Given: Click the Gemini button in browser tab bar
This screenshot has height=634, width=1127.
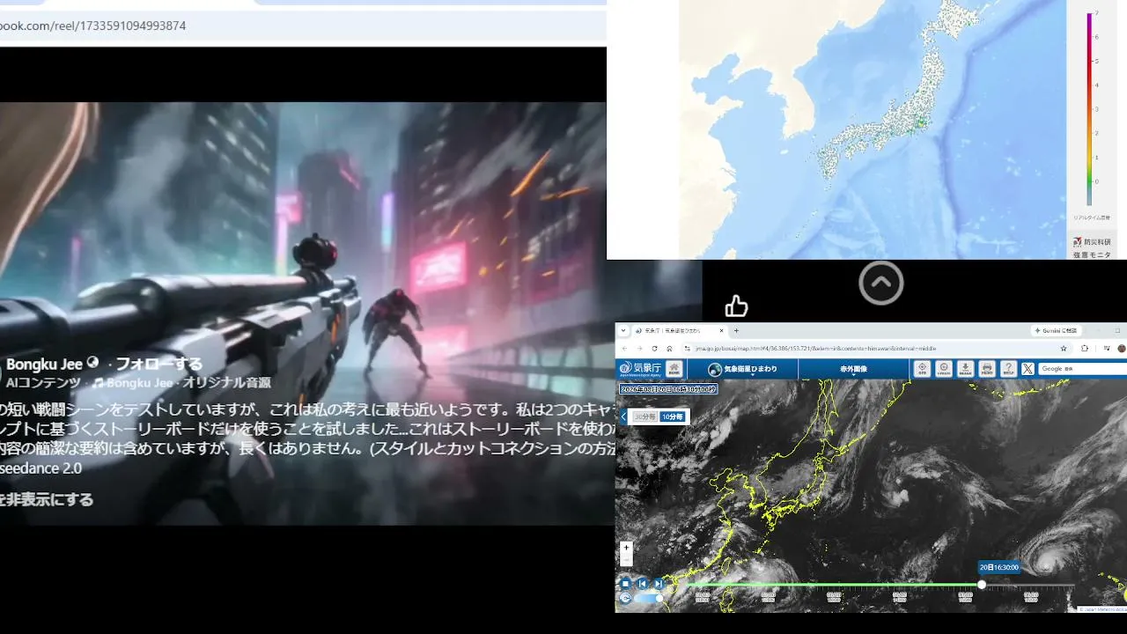Looking at the screenshot, I should click(x=1057, y=331).
